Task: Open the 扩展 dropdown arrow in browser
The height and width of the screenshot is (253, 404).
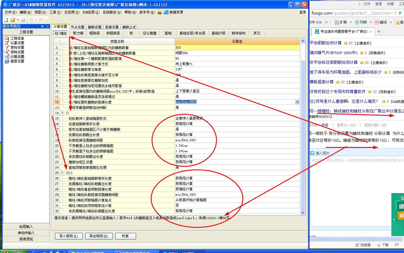Action: [351, 22]
